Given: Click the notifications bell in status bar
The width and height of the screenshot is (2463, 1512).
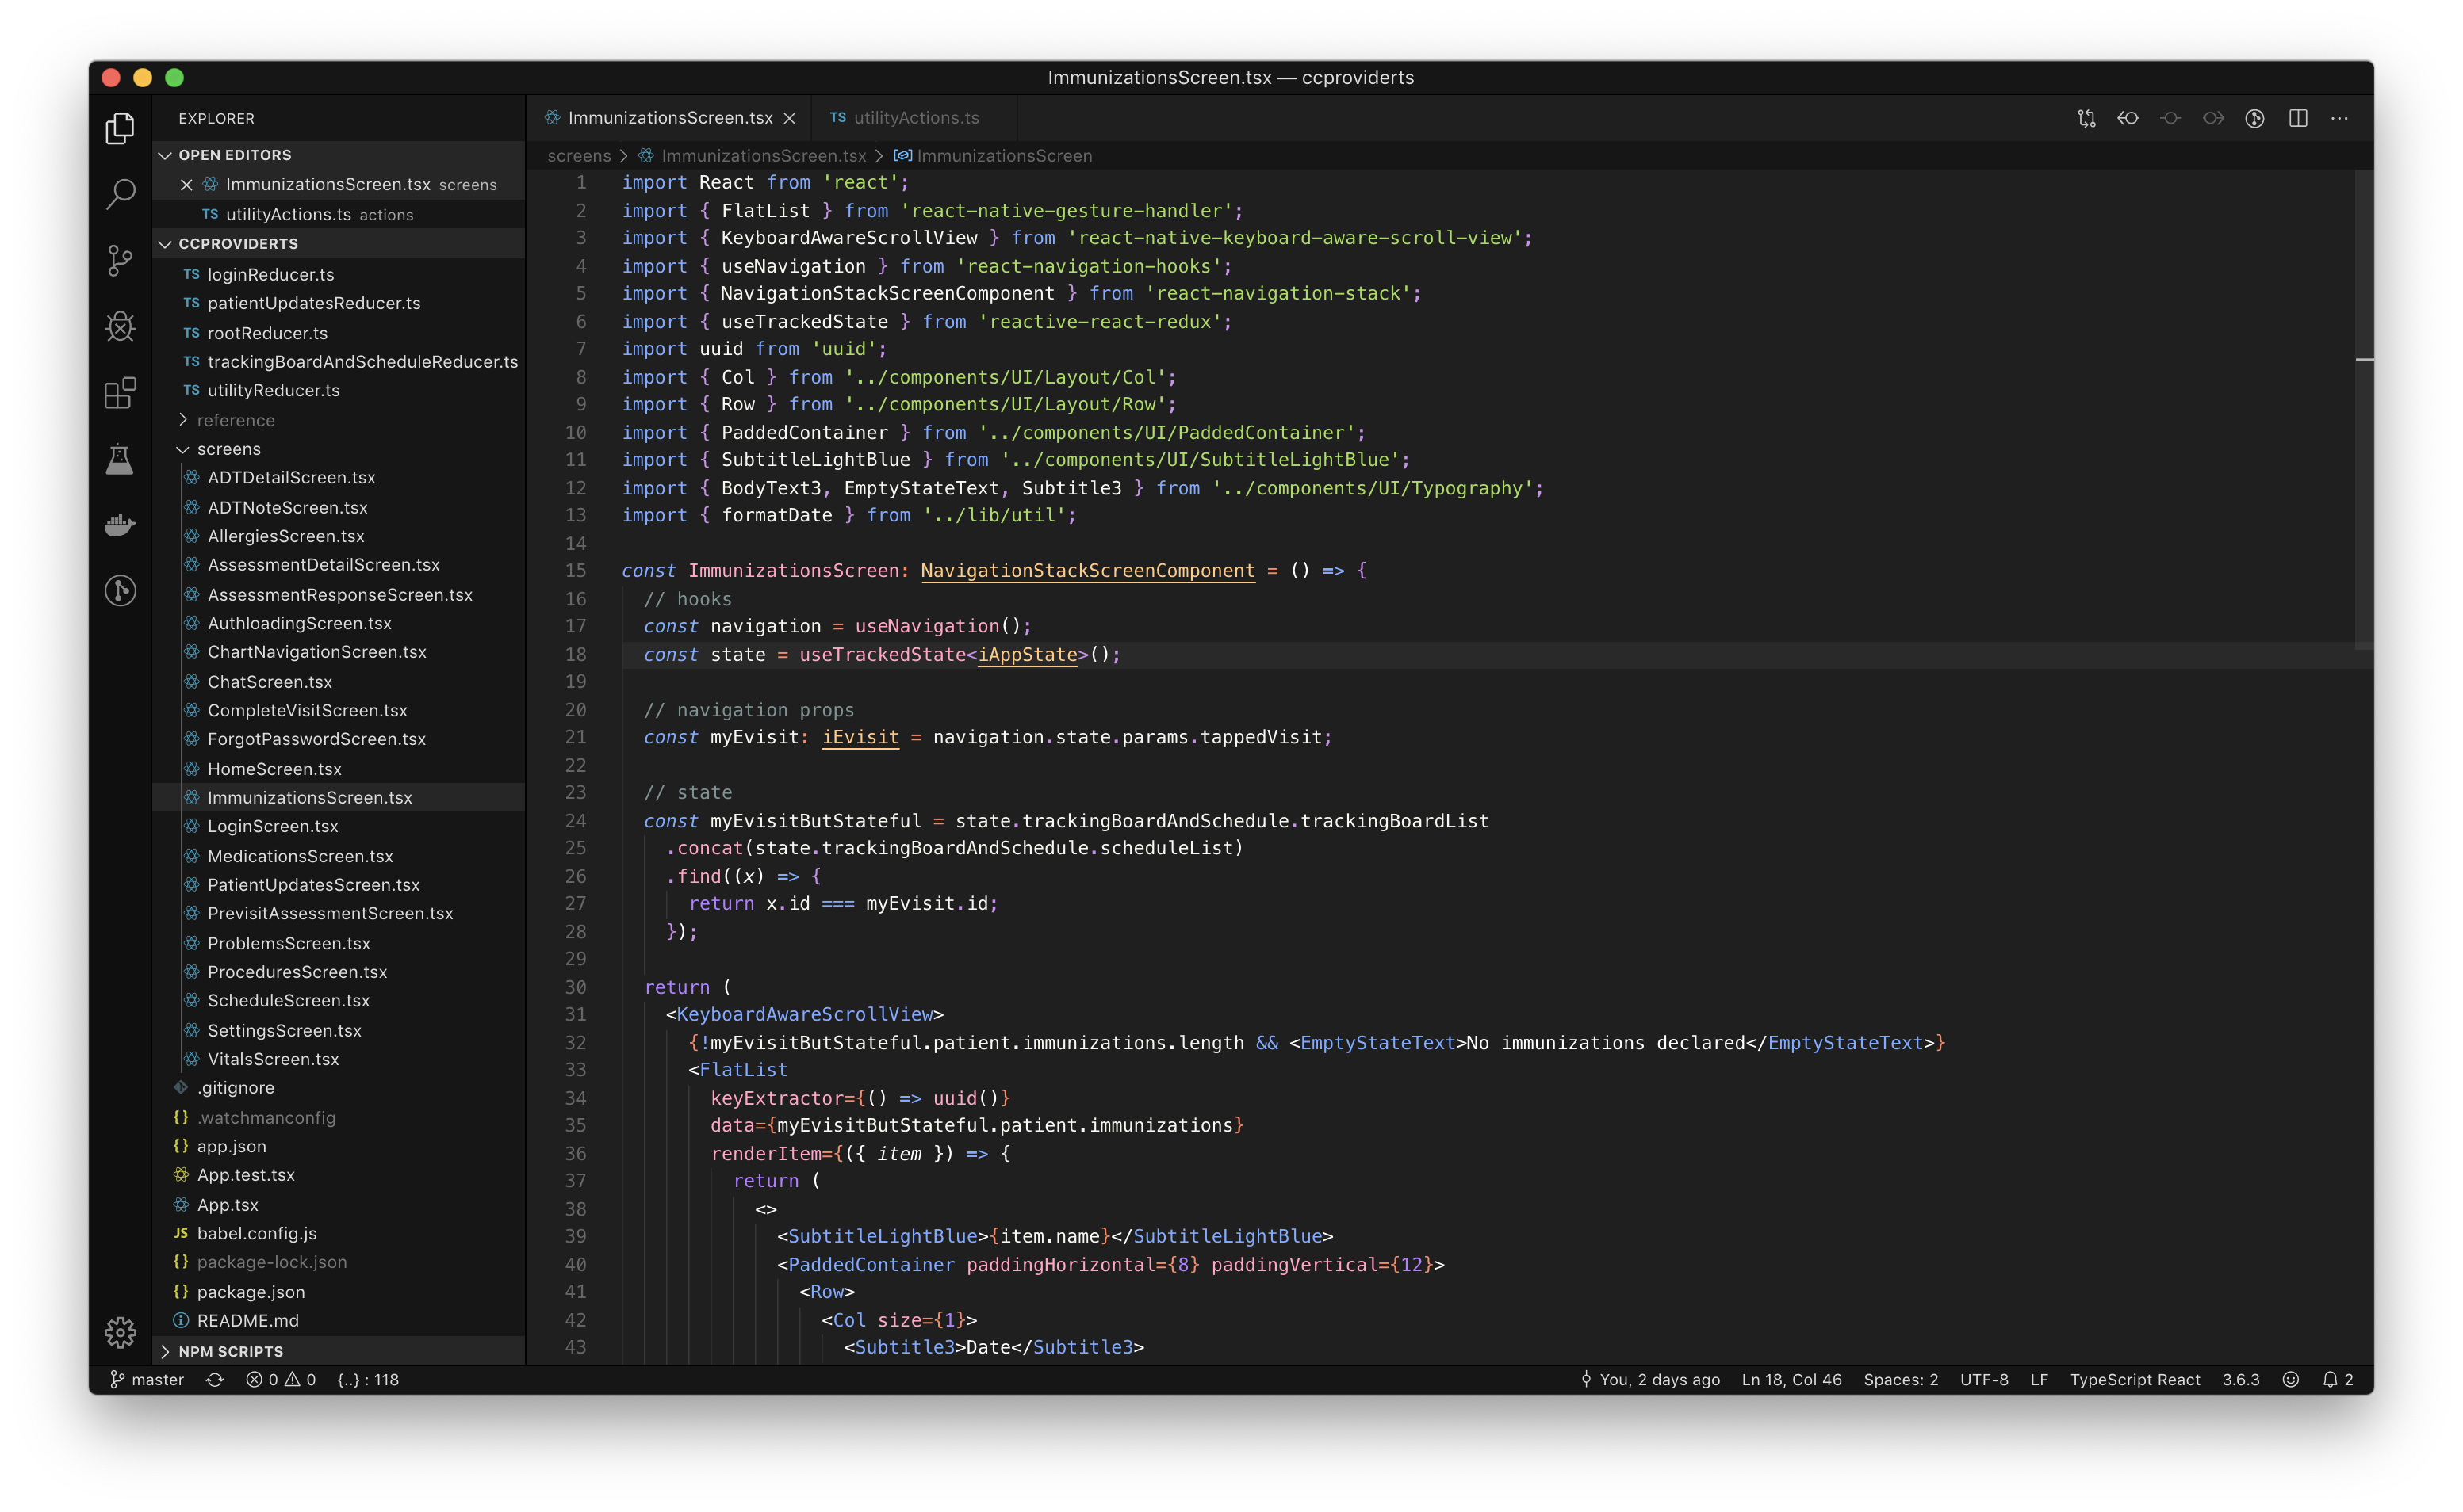Looking at the screenshot, I should (x=2330, y=1379).
